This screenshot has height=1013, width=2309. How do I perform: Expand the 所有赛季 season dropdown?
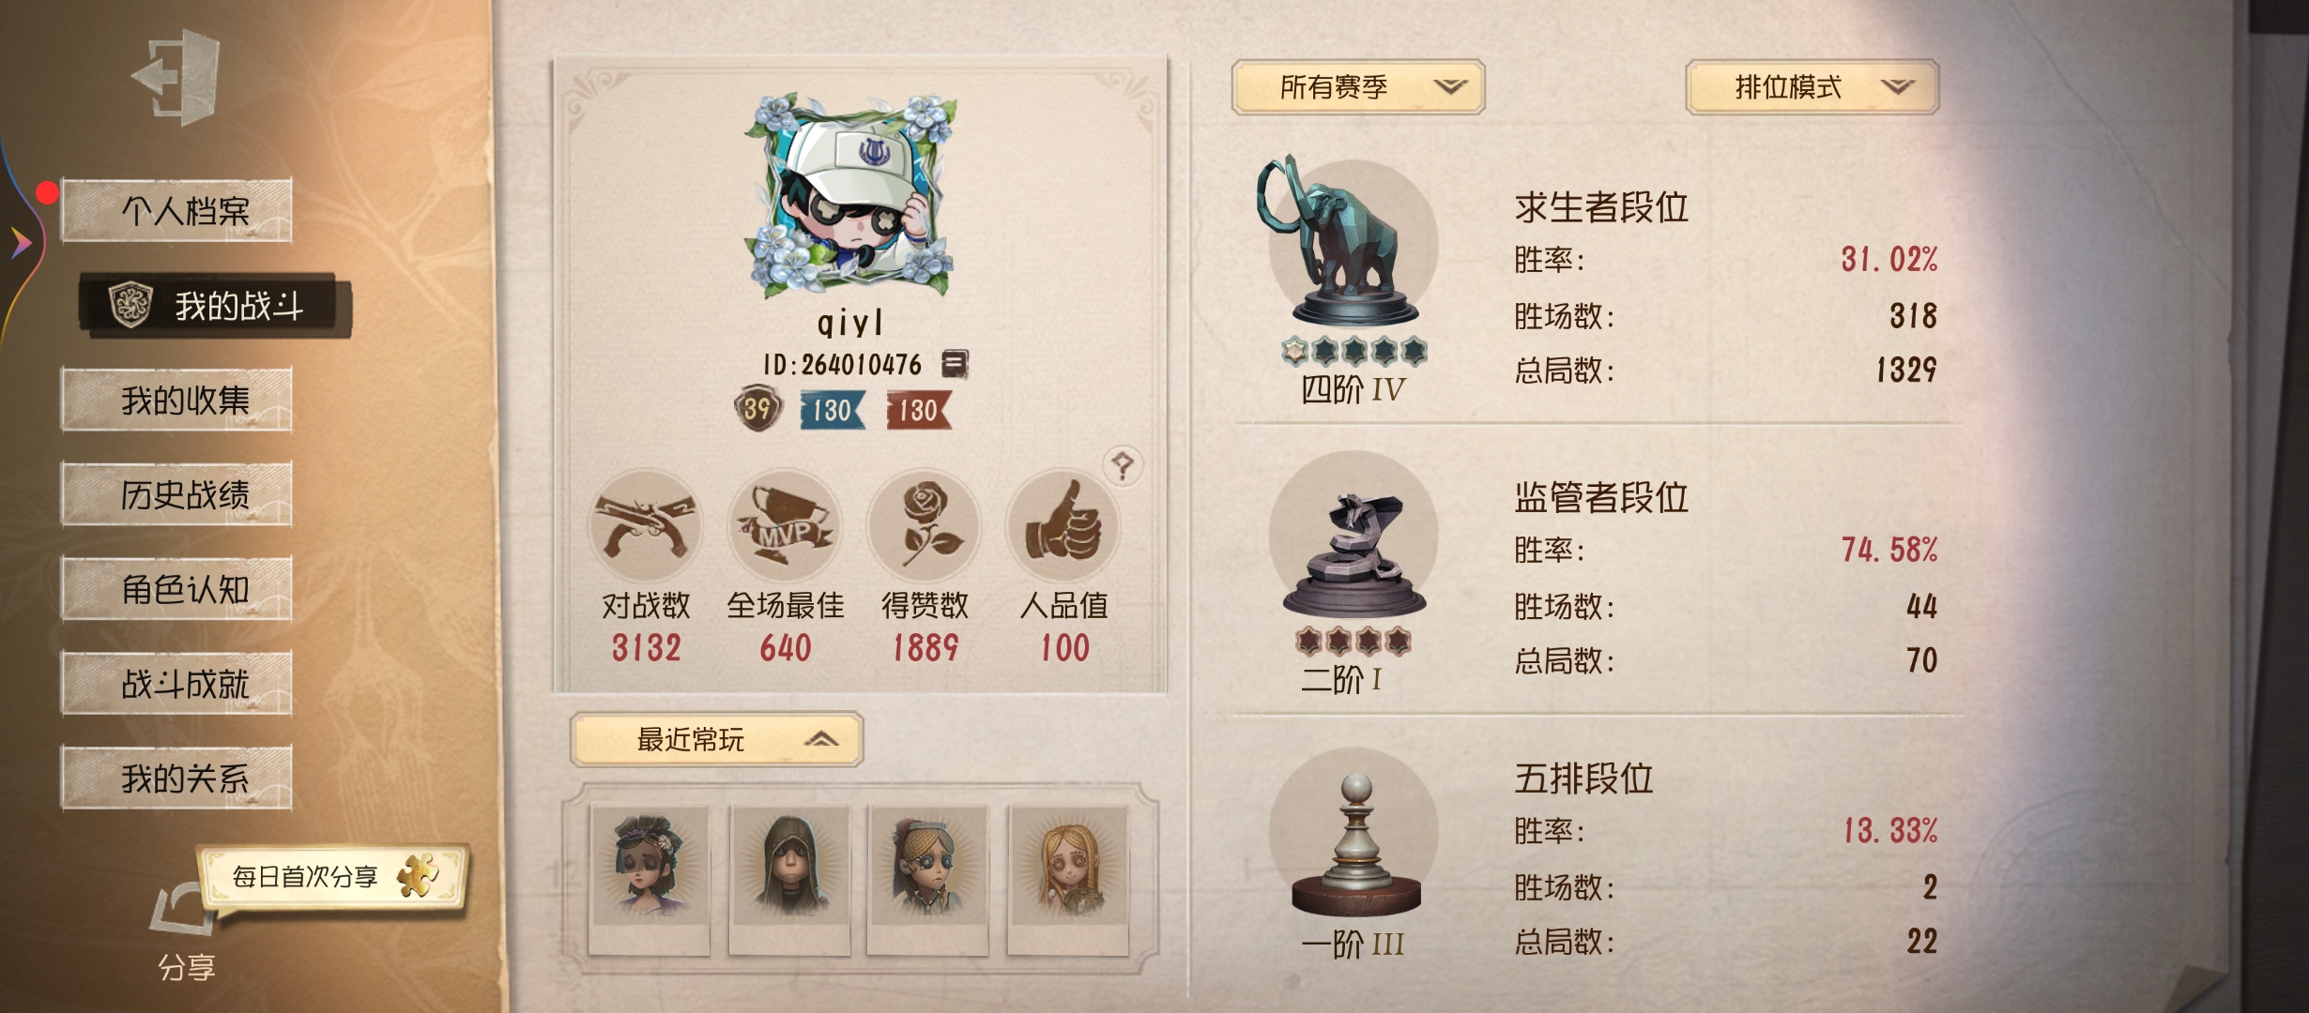tap(1357, 87)
